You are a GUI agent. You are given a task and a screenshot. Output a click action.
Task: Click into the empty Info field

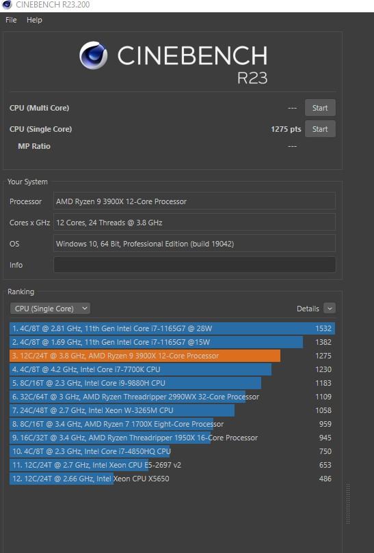point(194,264)
